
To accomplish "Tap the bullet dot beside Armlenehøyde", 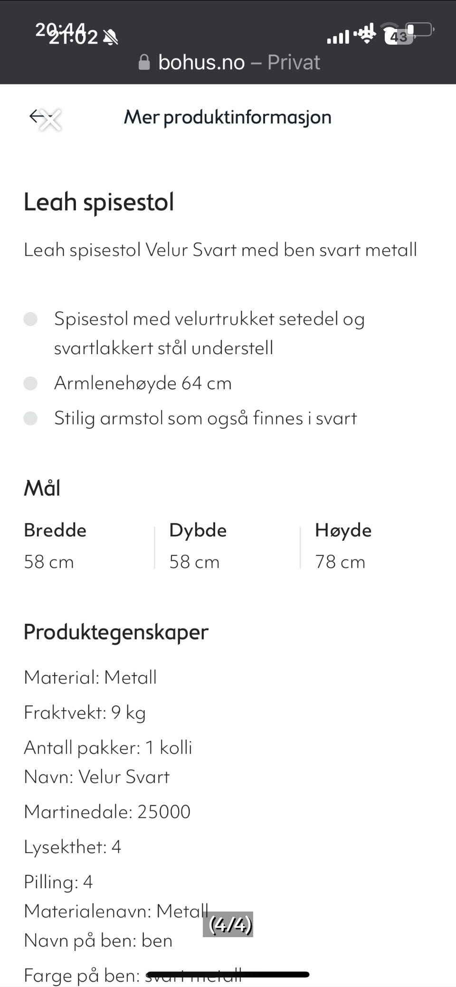I will point(30,383).
